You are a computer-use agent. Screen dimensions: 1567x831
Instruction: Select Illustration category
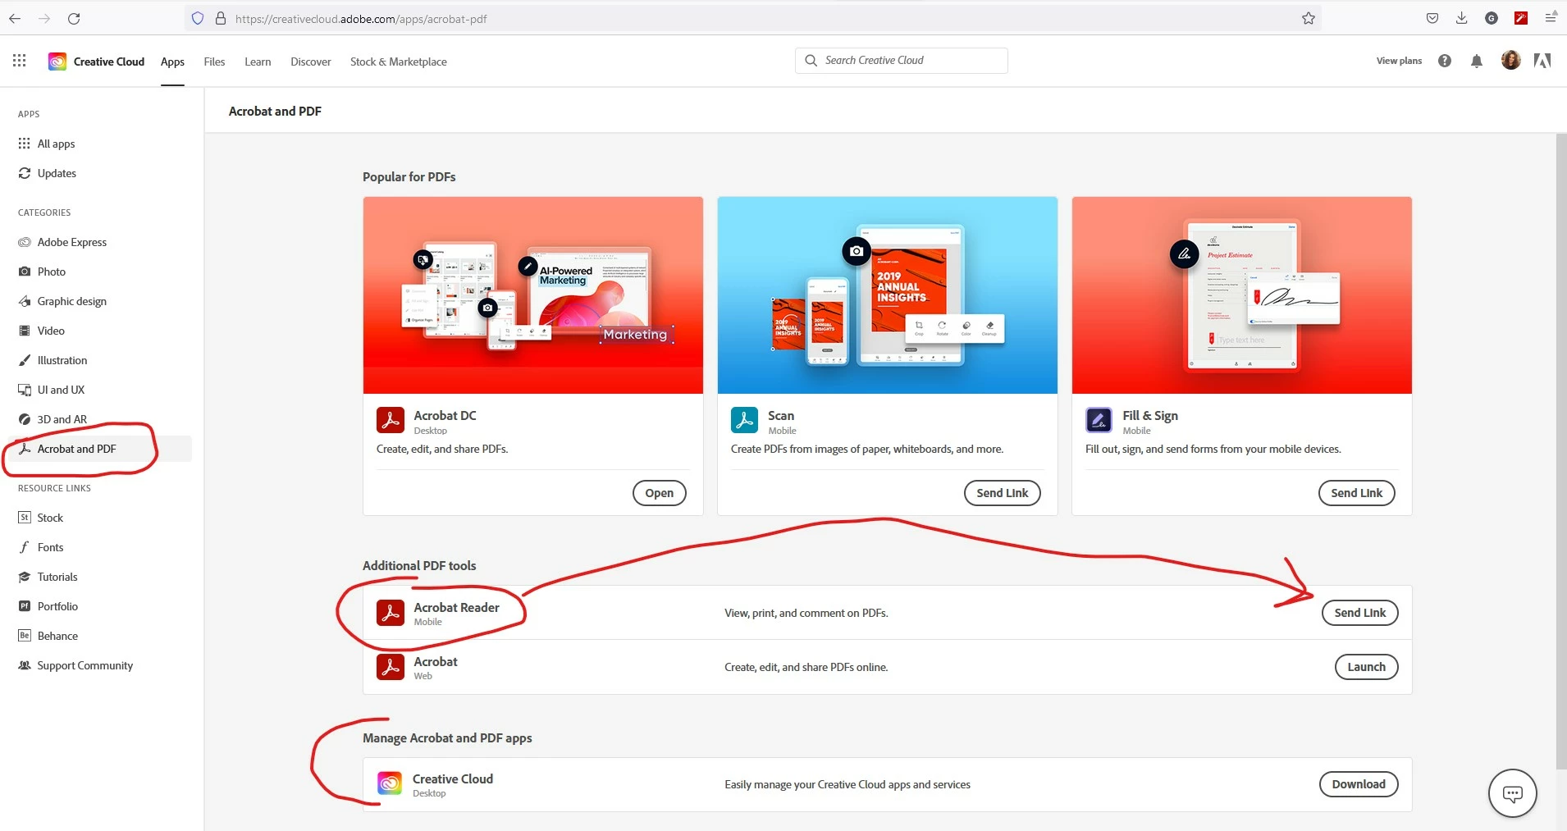coord(98,360)
